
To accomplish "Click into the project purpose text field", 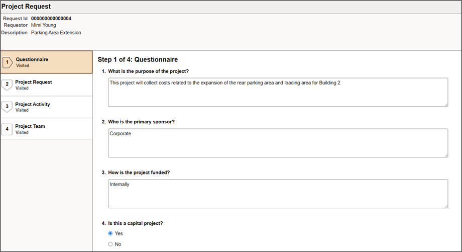I will coord(278,92).
